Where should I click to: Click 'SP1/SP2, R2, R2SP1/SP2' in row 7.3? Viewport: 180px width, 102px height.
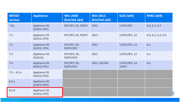tap(76, 56)
